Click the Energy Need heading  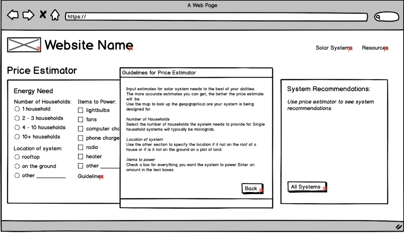[x=33, y=91]
